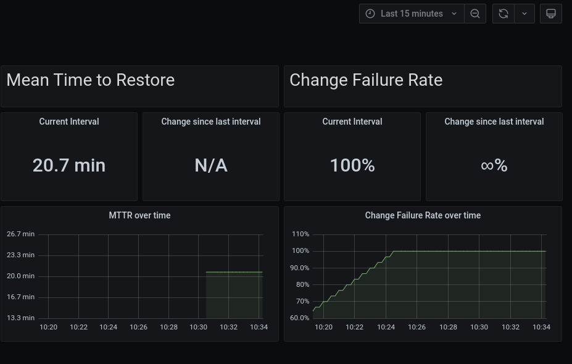The height and width of the screenshot is (364, 572).
Task: Click the 16.7 min axis label
Action: pyautogui.click(x=20, y=297)
